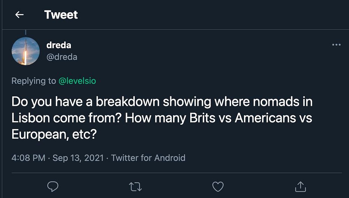Visit the @dreda handle profile
Viewport: 349px width, 198px height.
tap(62, 57)
